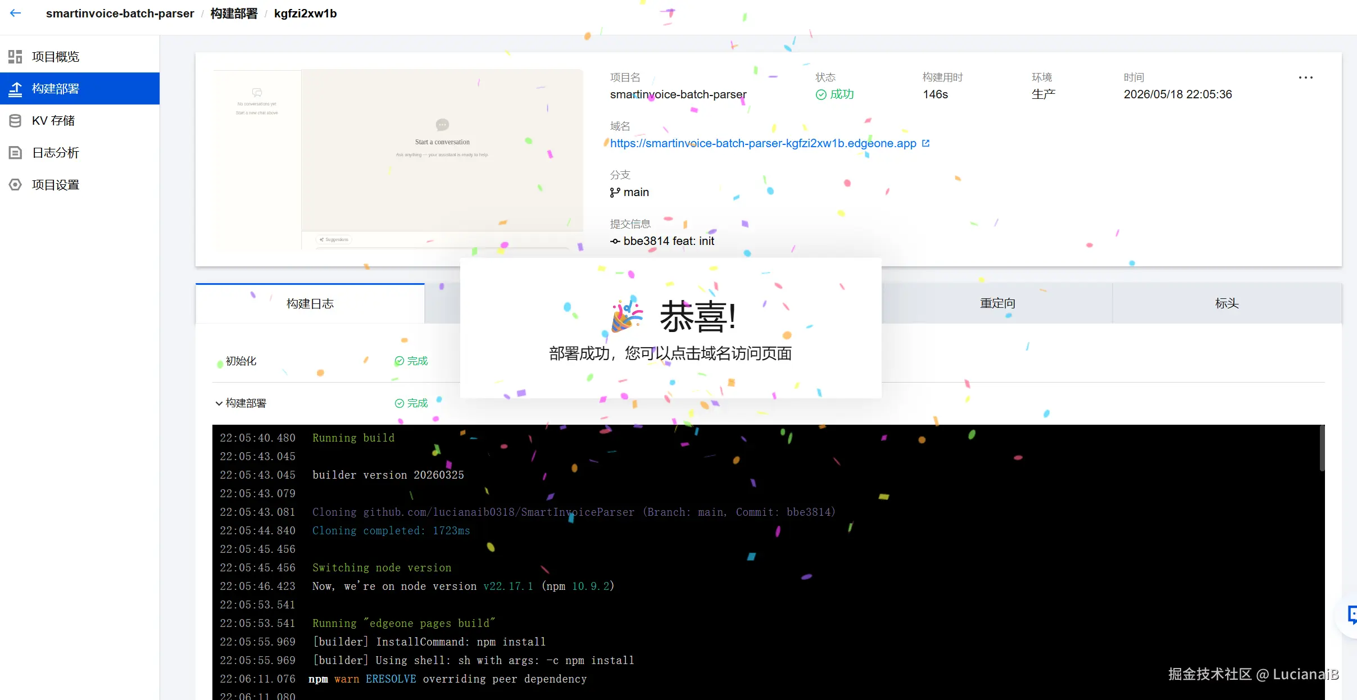Click the 成功 status check icon
1357x700 pixels.
tap(821, 95)
